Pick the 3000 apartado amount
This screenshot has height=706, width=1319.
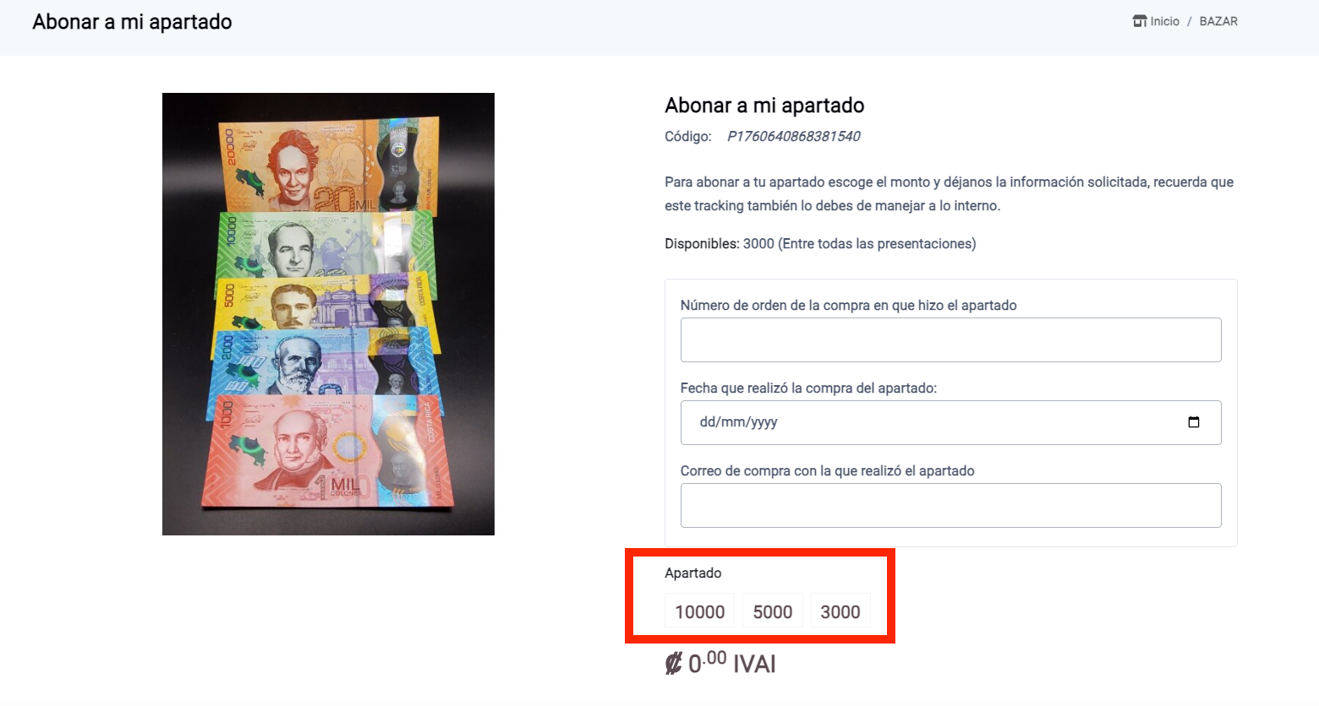pos(840,611)
